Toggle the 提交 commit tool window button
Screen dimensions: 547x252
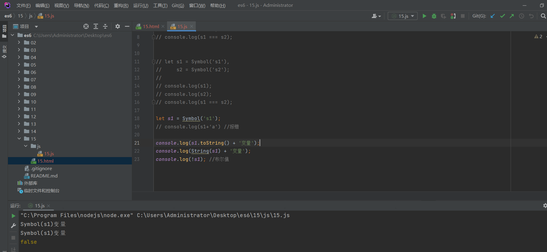coord(4,51)
